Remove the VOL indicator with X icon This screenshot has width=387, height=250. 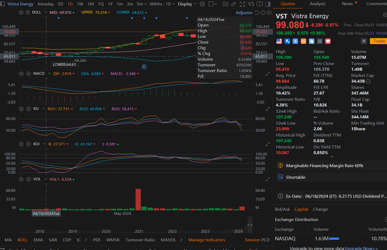28,179
